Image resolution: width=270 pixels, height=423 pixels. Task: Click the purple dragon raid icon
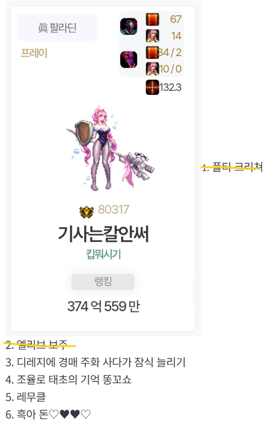(129, 59)
